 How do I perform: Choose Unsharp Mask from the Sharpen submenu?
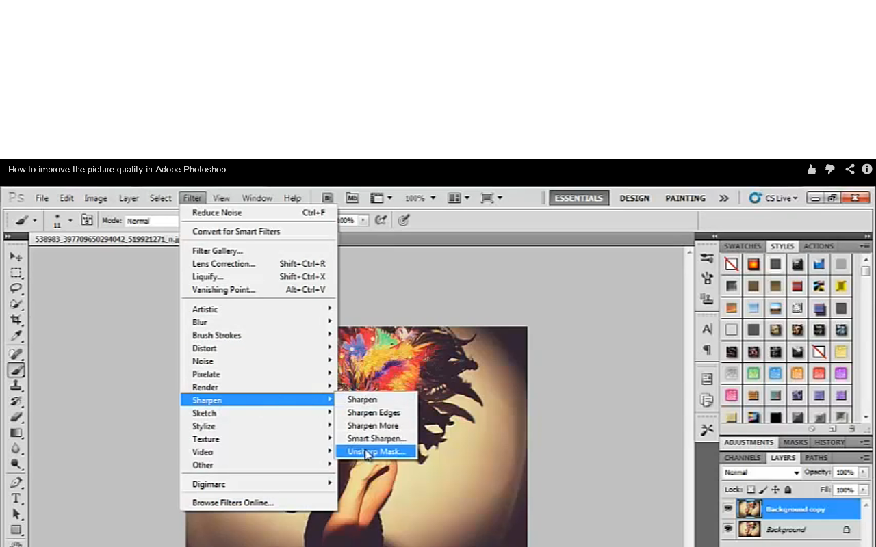375,451
